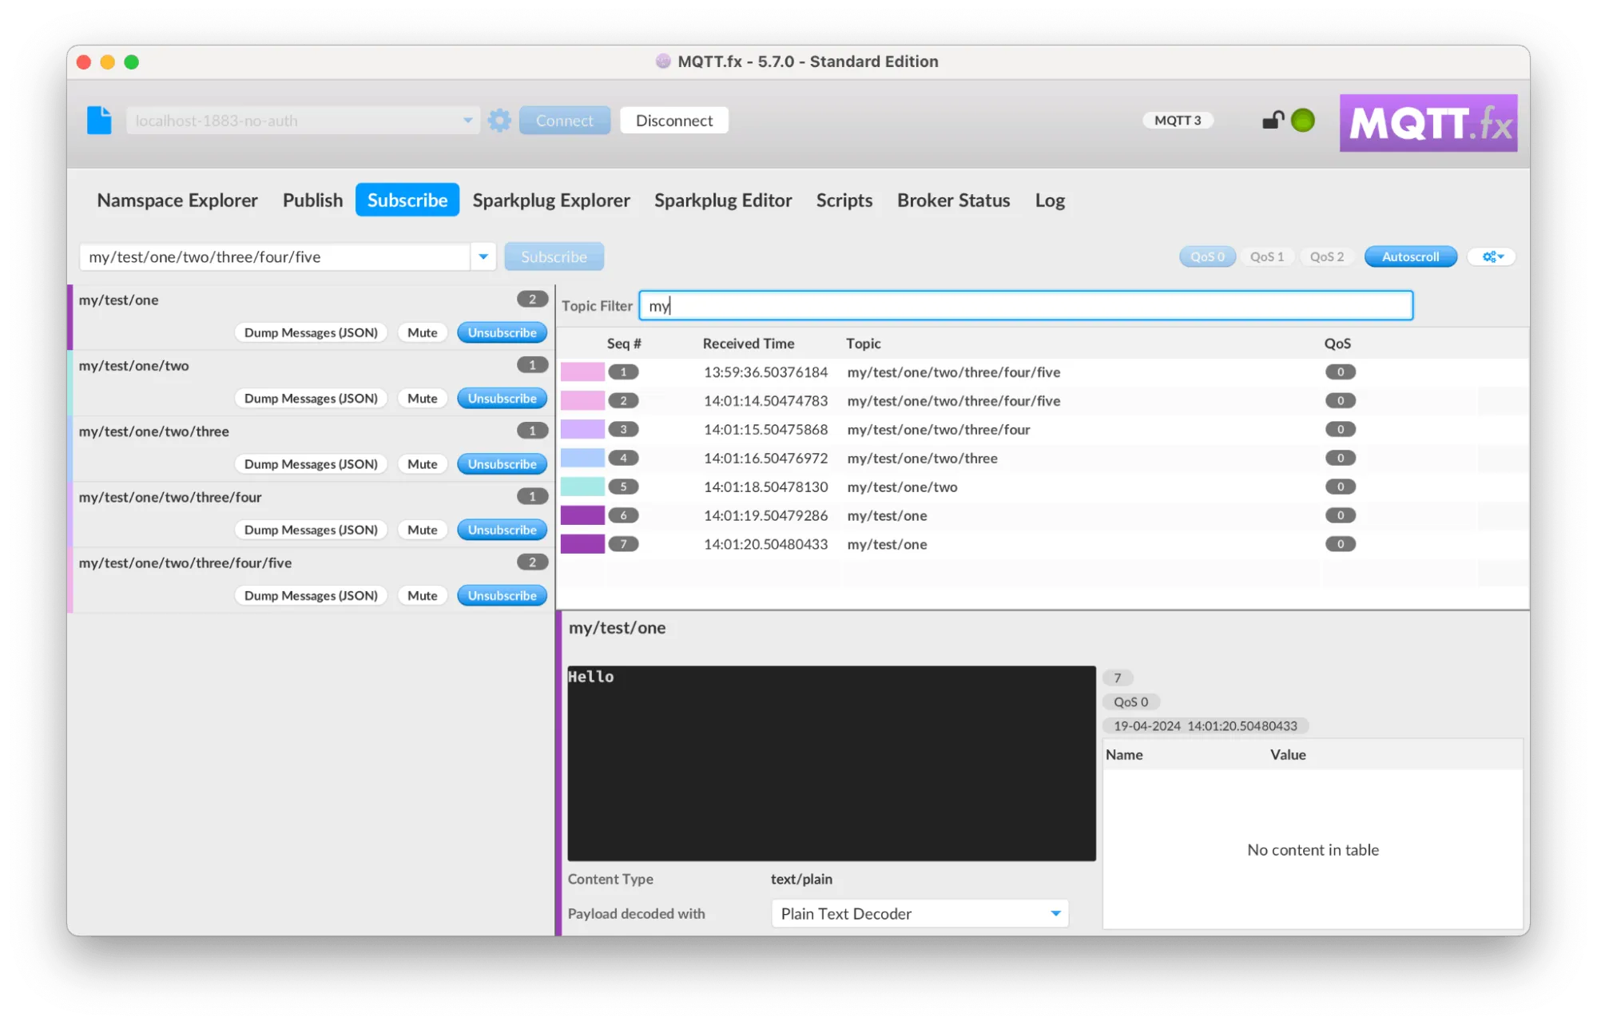1597x1025 pixels.
Task: Click the QoS column header
Action: (1337, 343)
